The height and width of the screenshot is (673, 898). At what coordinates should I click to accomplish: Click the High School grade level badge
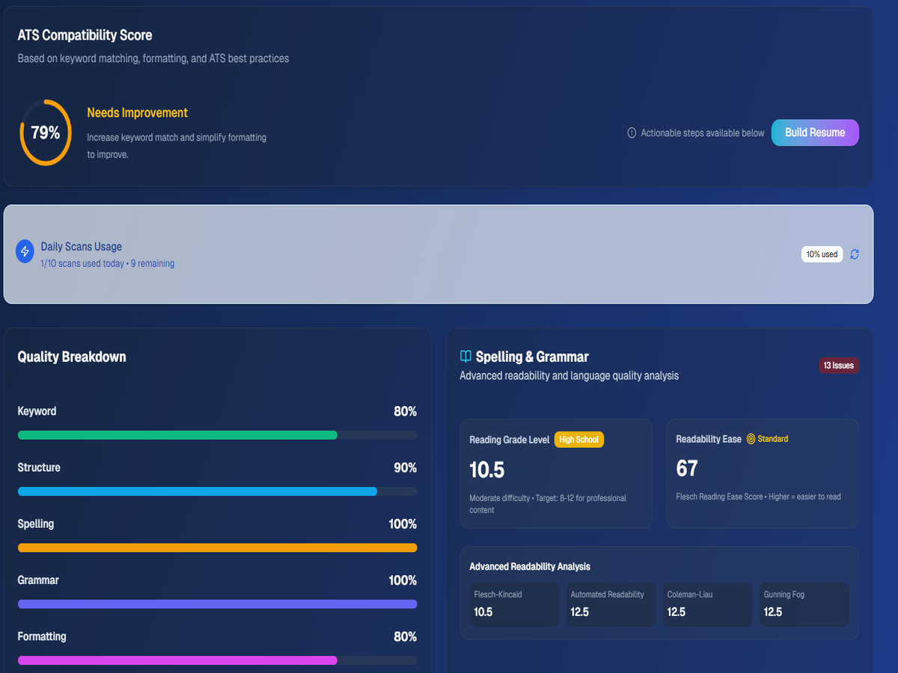tap(578, 440)
